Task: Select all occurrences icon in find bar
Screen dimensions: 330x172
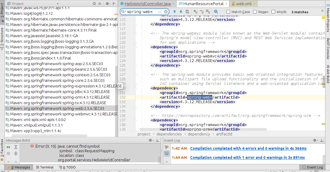Action: 208,12
